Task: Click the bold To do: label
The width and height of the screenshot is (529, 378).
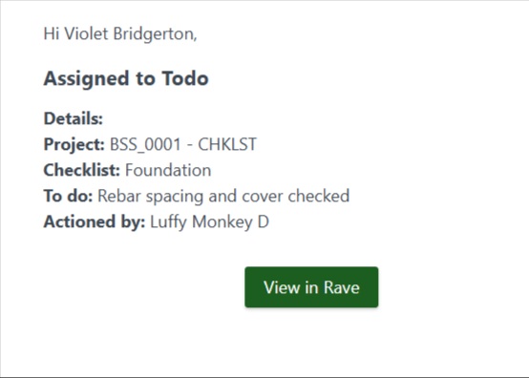Action: point(68,196)
